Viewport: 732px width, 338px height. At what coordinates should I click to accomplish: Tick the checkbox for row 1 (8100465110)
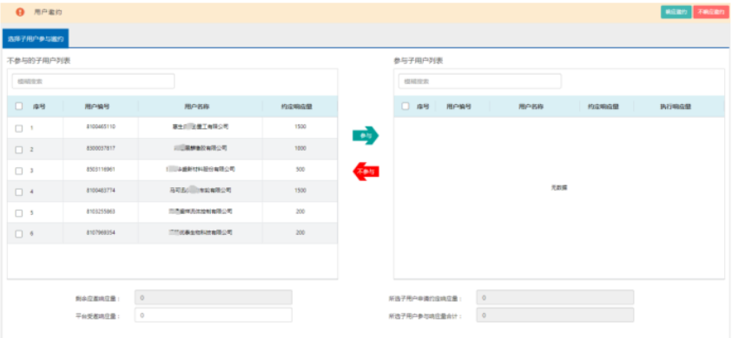coord(19,128)
